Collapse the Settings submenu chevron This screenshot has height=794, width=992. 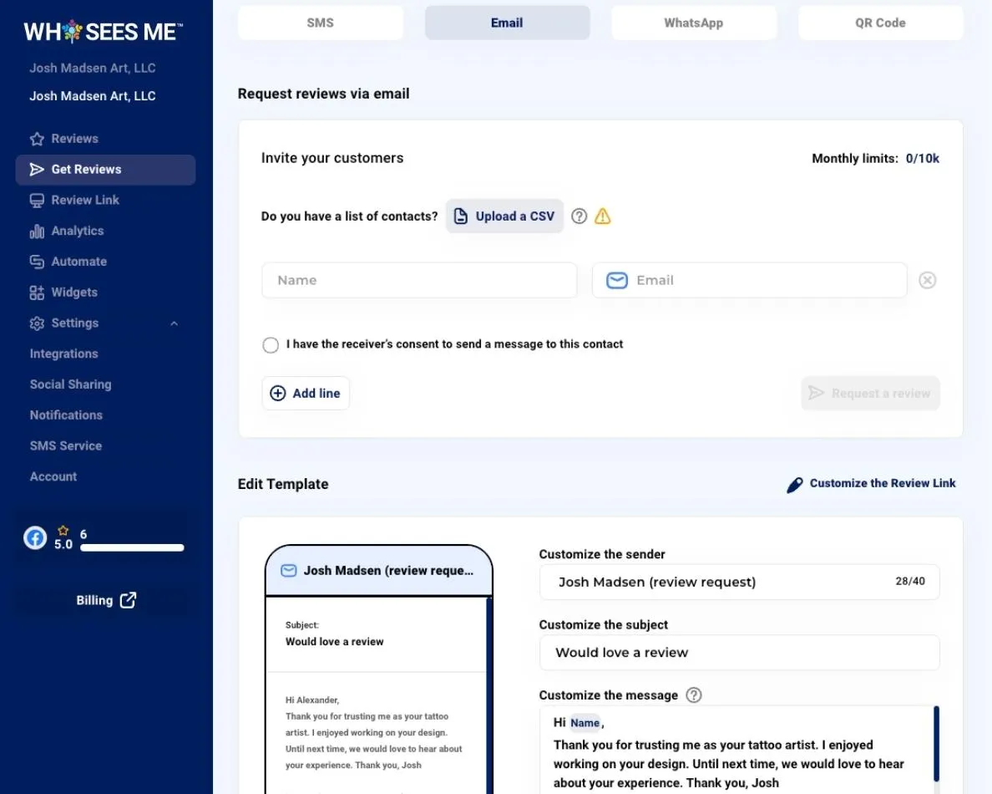coord(174,323)
